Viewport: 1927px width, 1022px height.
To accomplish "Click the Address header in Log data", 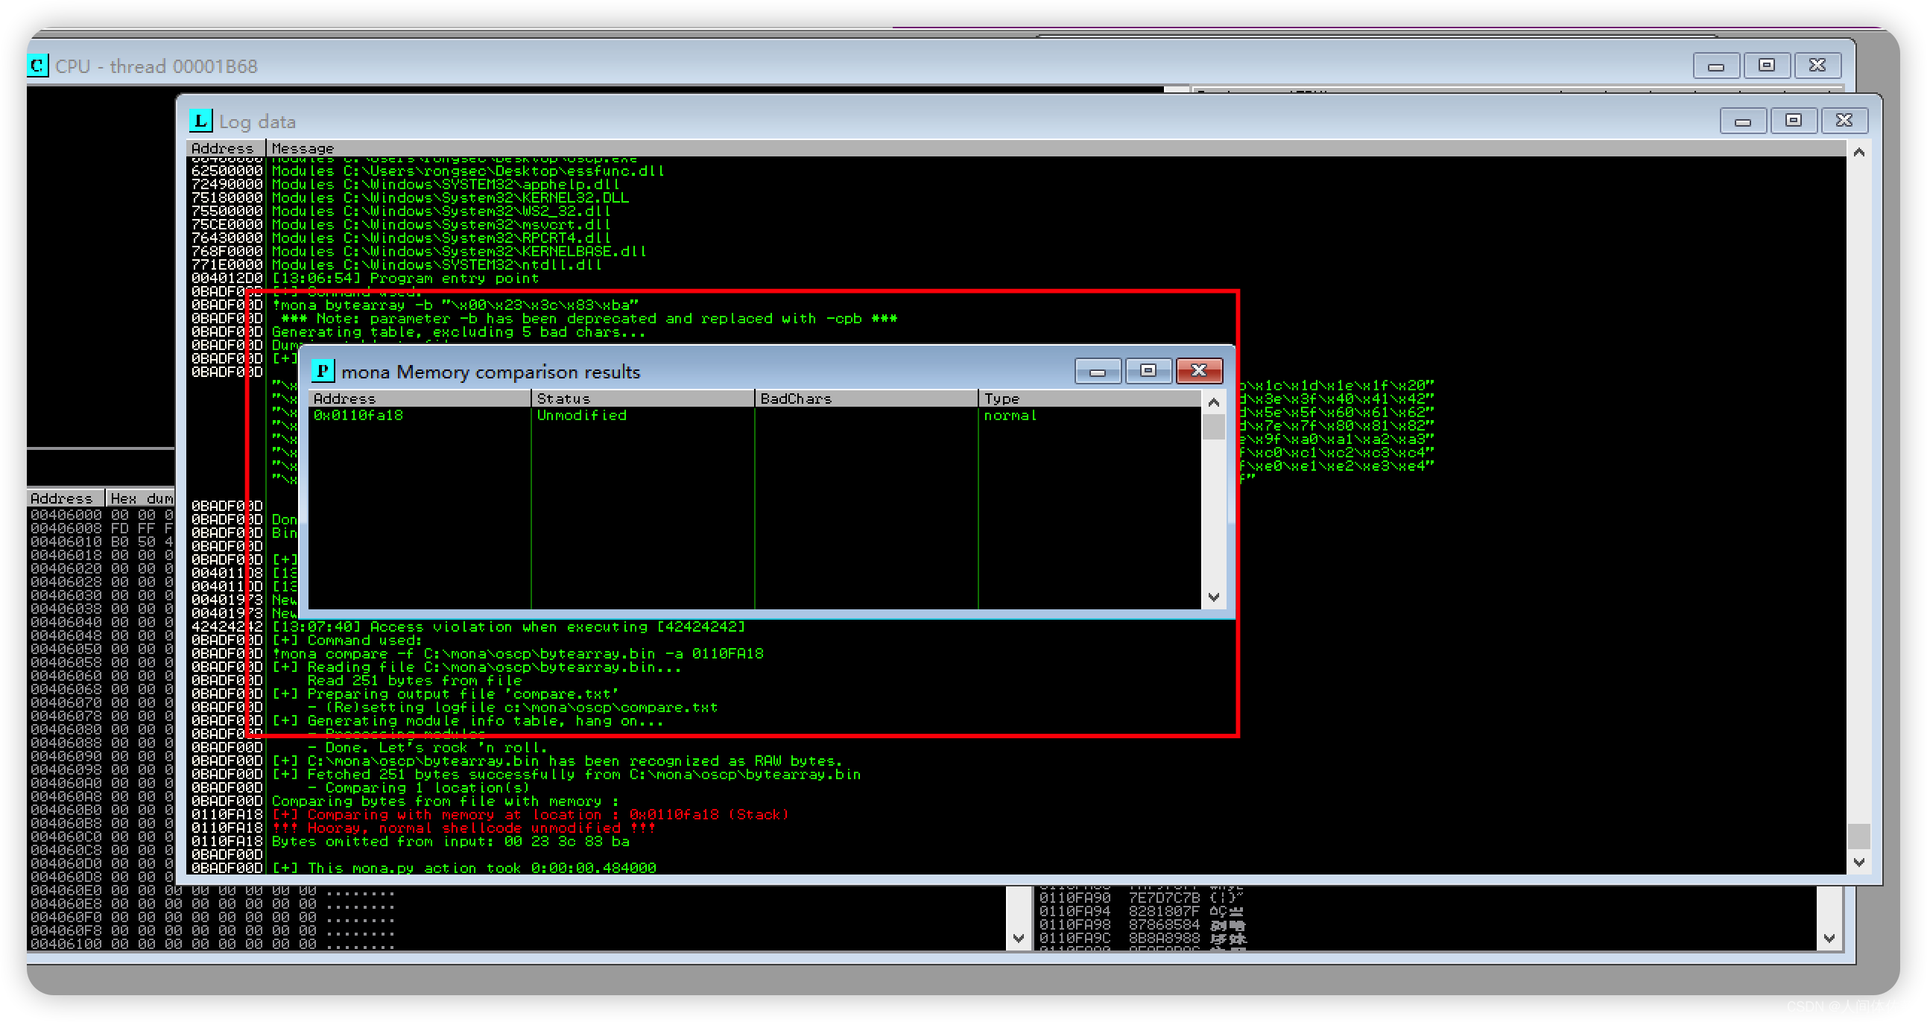I will pos(221,148).
